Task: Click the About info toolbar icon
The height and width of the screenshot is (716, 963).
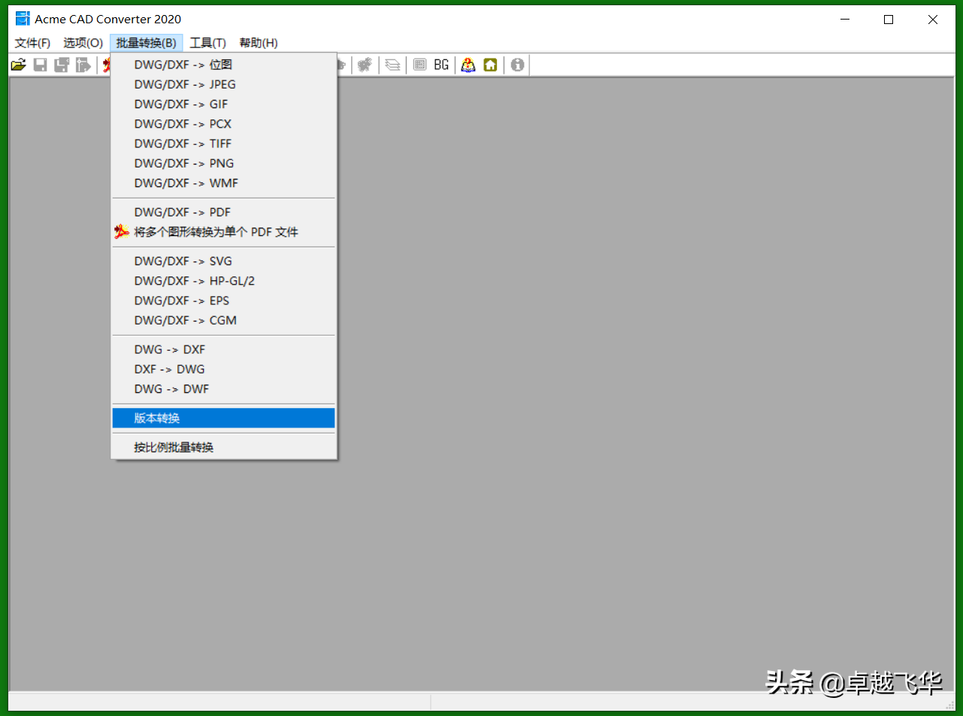Action: tap(517, 65)
